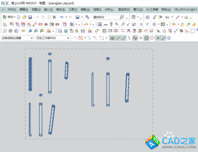This screenshot has width=198, height=152.
Task: Select the Base View icon
Action: click(17, 24)
